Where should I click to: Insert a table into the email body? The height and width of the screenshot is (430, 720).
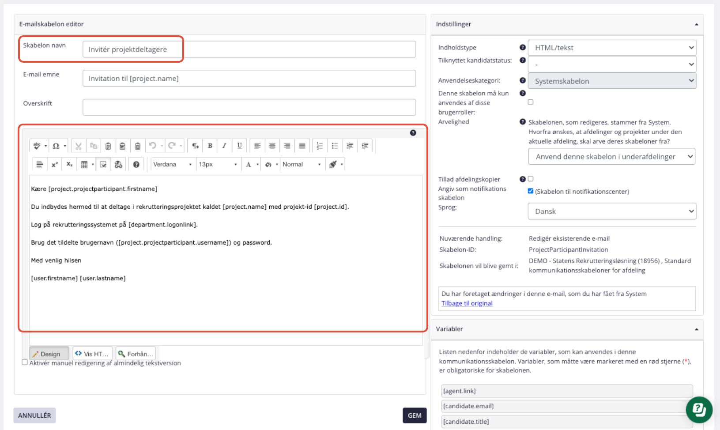click(x=84, y=164)
